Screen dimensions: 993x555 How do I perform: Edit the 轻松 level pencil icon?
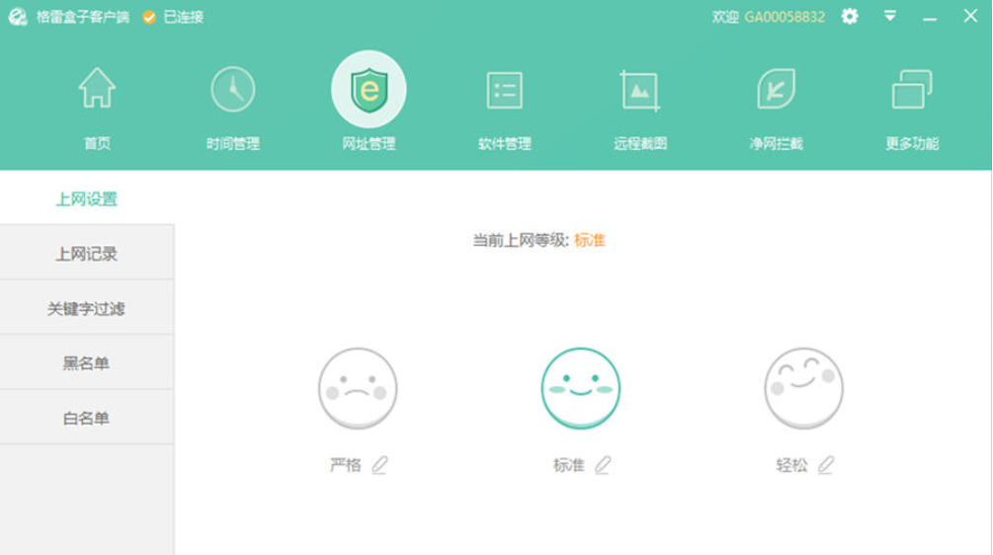pos(825,465)
